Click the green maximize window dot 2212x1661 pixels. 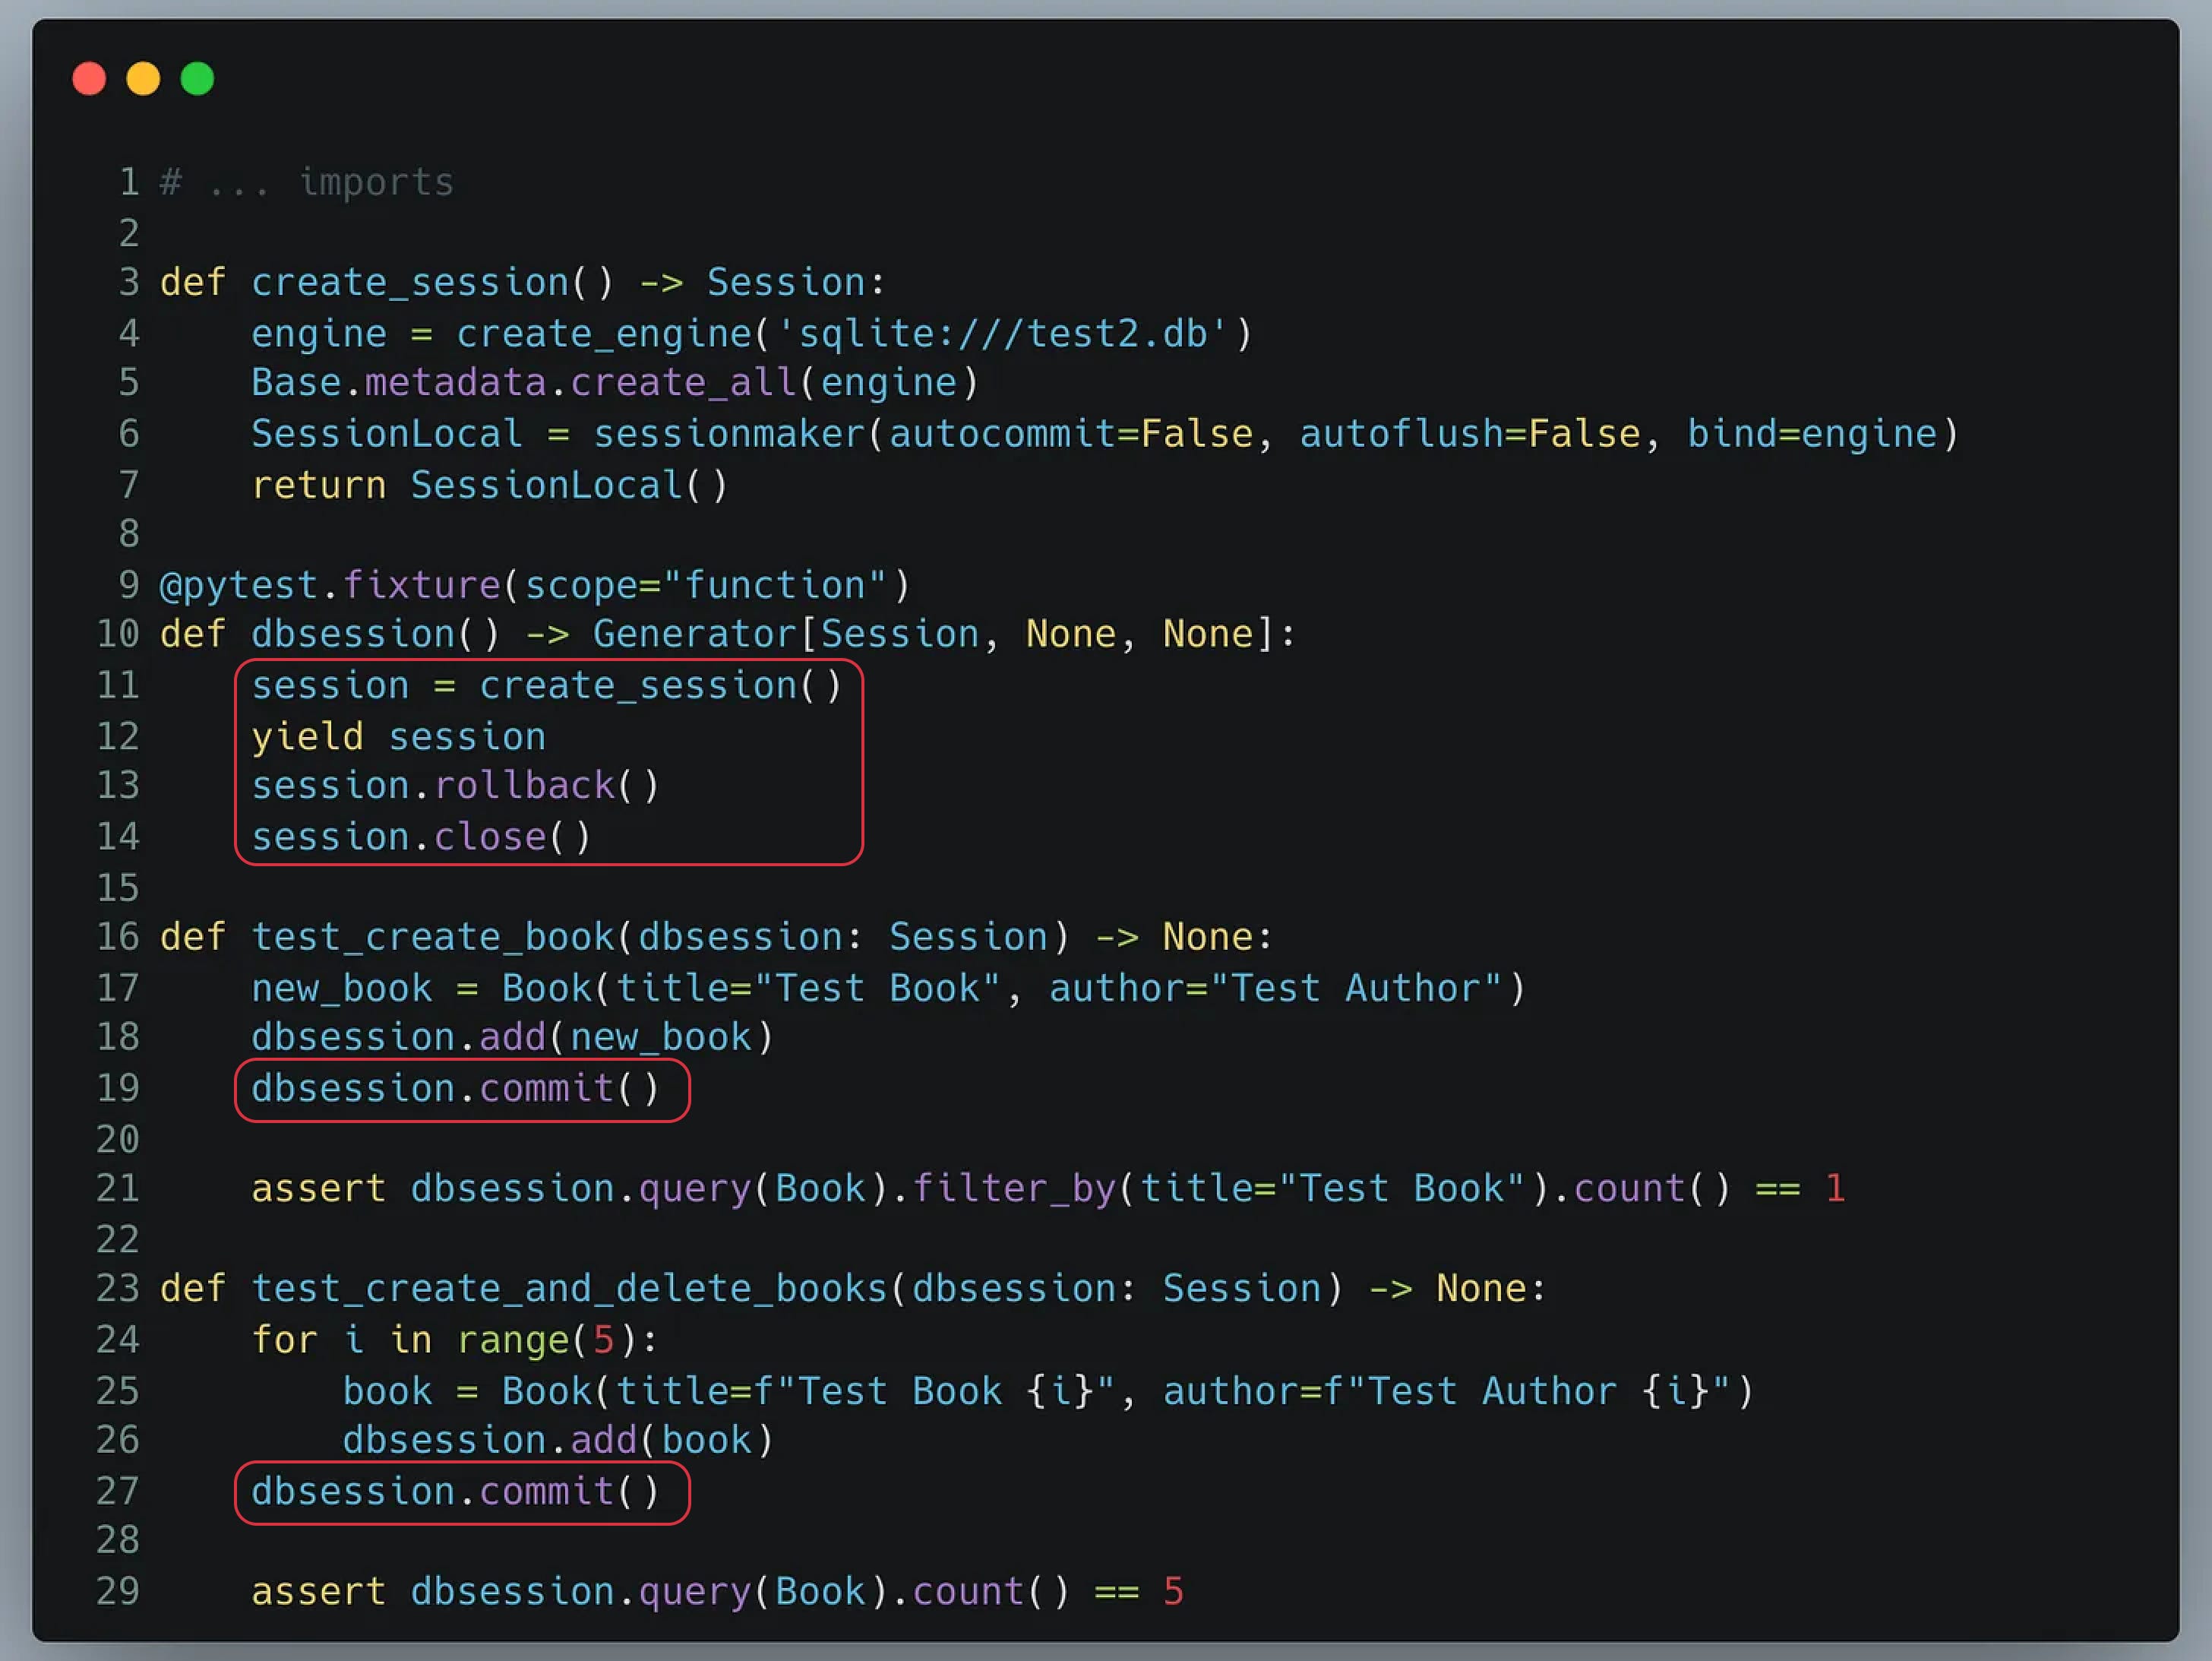click(197, 79)
